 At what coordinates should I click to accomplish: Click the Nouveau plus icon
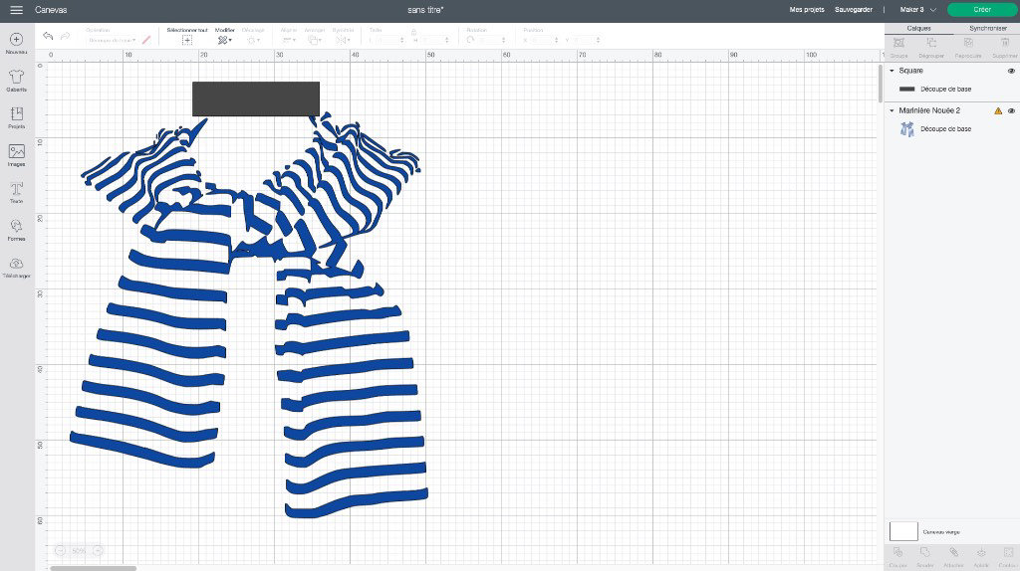16,40
